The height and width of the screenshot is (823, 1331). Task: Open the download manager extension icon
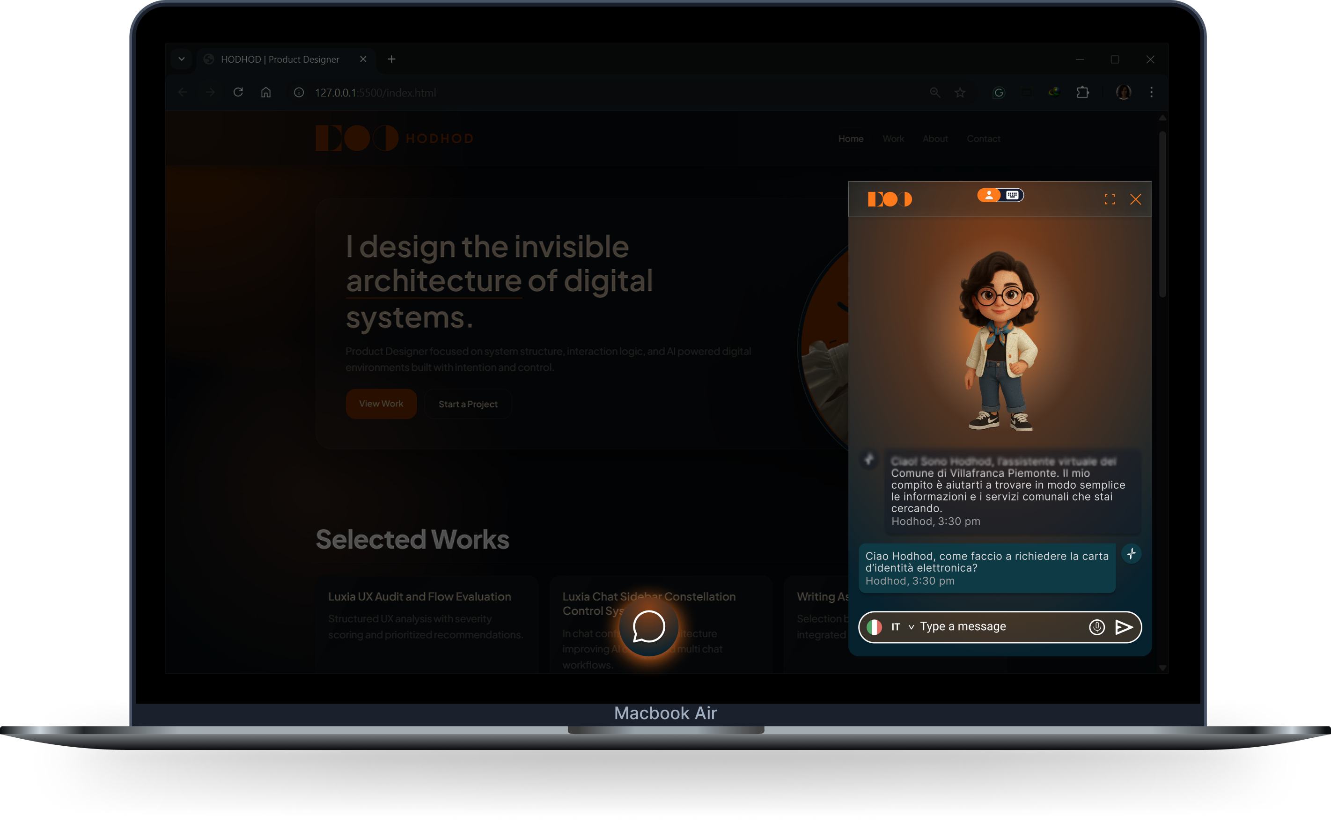pyautogui.click(x=1054, y=92)
